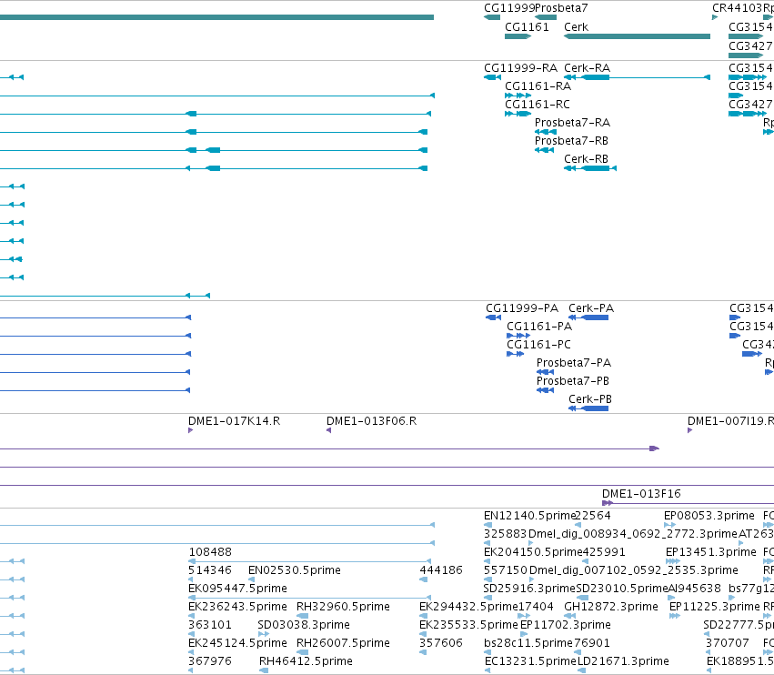The width and height of the screenshot is (774, 675).
Task: Click the CG1161-PC protein label
Action: (538, 345)
